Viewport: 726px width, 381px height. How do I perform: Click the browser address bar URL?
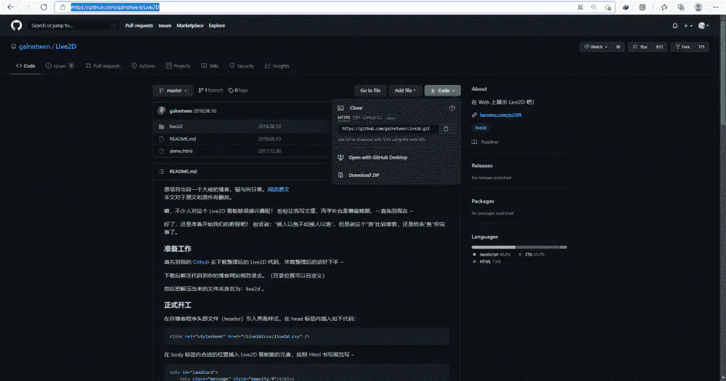[115, 7]
